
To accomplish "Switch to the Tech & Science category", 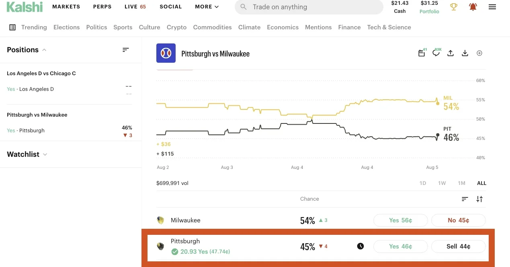I will pos(389,27).
